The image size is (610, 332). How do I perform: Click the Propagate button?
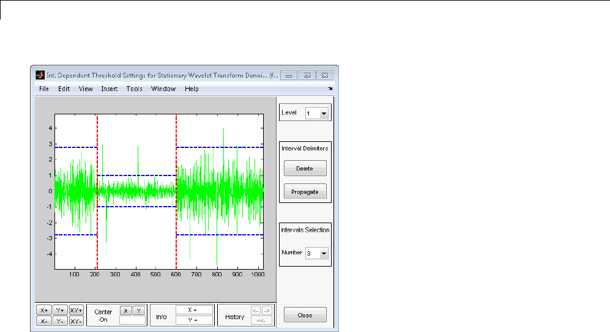(x=305, y=191)
